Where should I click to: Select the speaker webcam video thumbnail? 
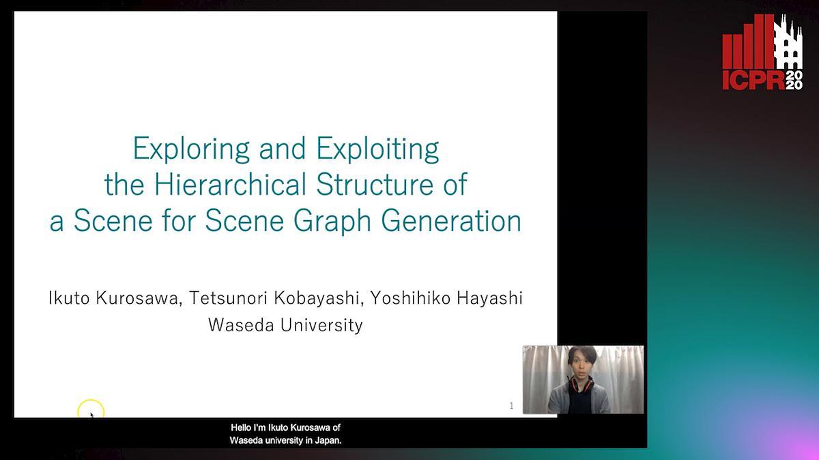pyautogui.click(x=583, y=380)
